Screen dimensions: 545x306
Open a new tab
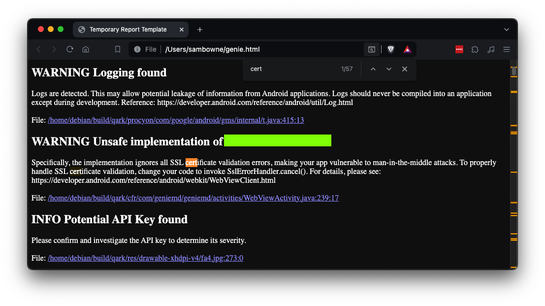click(x=200, y=30)
